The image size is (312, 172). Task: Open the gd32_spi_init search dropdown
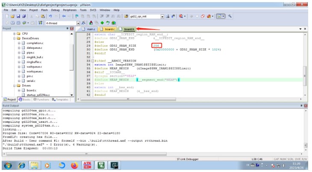162,16
